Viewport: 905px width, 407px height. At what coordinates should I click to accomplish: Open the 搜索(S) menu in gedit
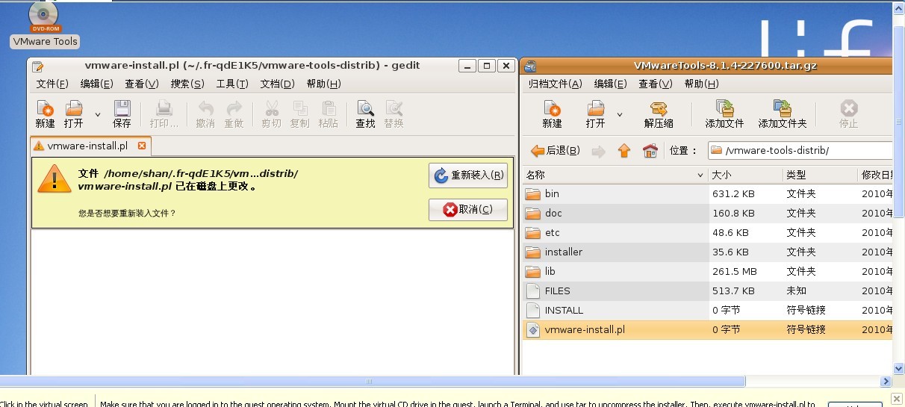tap(187, 84)
